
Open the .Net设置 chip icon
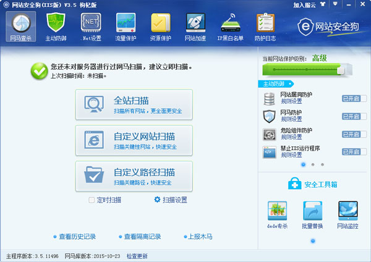[x=91, y=23]
